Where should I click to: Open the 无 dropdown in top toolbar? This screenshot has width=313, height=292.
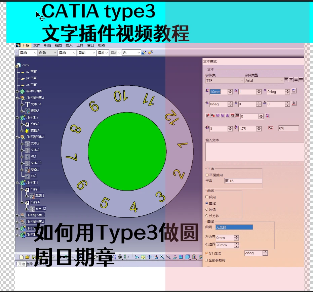coord(131,53)
